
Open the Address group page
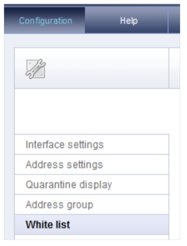(92, 205)
